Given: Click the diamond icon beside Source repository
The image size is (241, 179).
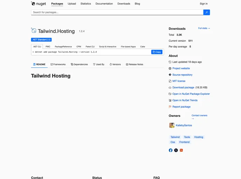Looking at the screenshot, I should pyautogui.click(x=170, y=75).
